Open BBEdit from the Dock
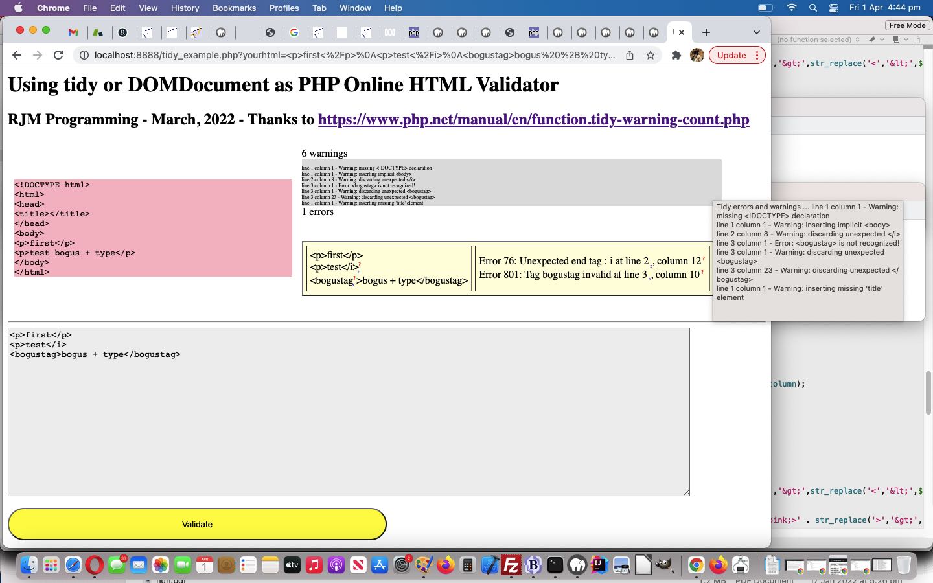Screen dimensions: 933x583 [x=533, y=565]
